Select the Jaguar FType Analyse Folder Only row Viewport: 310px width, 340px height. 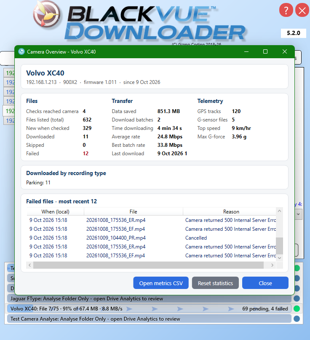pyautogui.click(x=149, y=298)
